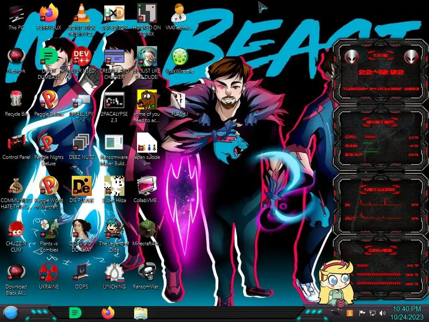Open the HOOKED ON XONIX game icon
Screen dimensions: 429x322
(147, 14)
